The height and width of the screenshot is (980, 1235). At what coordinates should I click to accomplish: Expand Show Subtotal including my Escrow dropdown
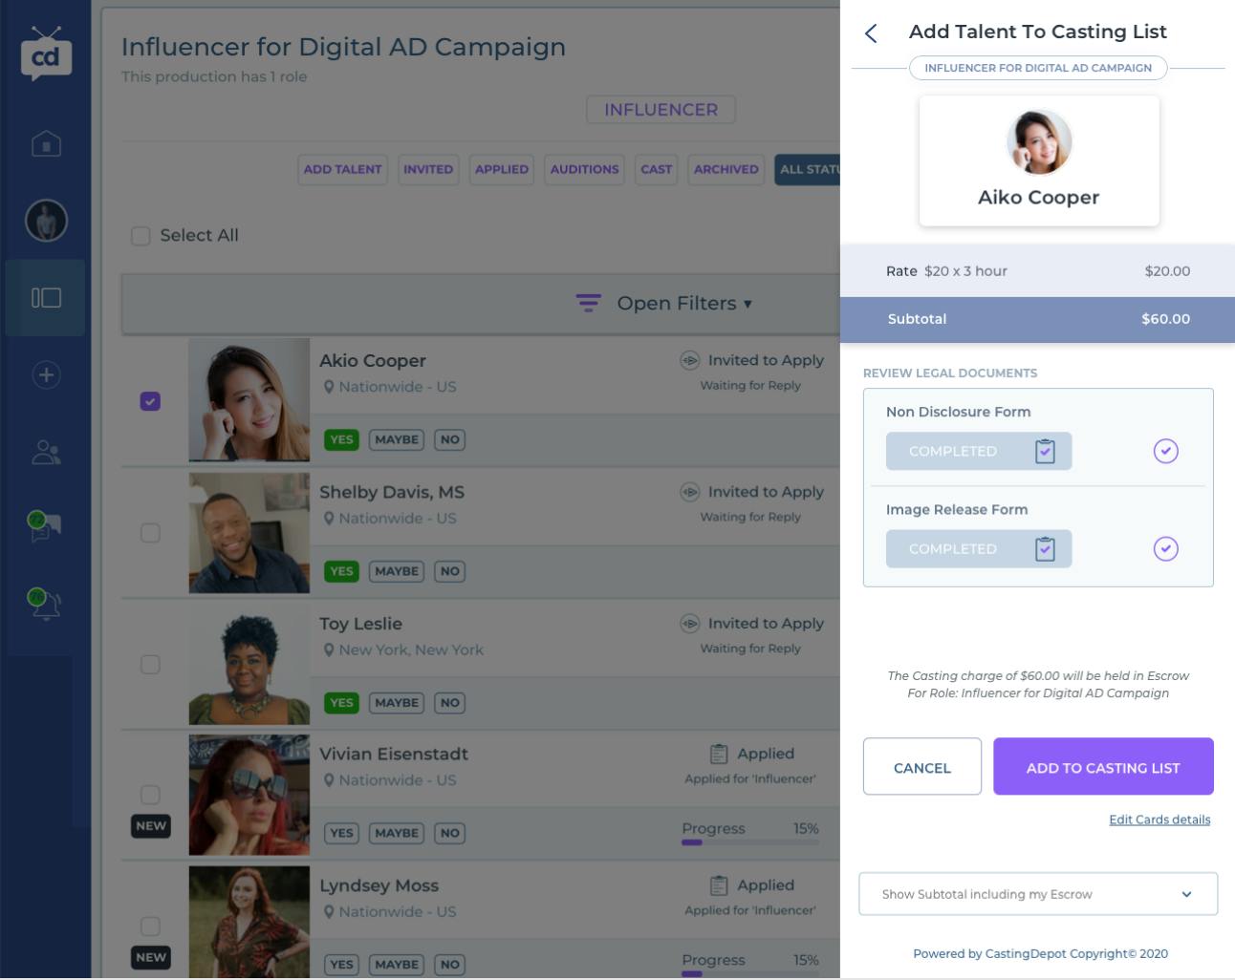pos(1037,894)
